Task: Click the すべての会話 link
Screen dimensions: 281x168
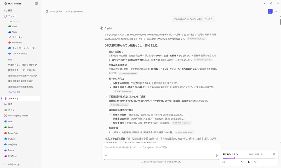Action: [x=14, y=92]
